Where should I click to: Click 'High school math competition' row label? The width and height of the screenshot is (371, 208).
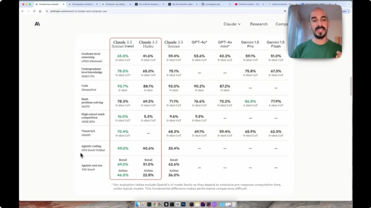(x=93, y=118)
